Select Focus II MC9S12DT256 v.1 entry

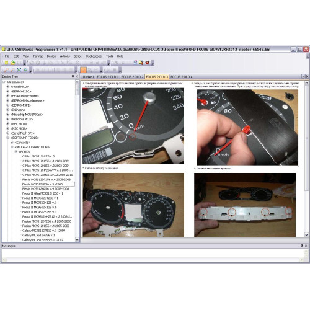coord(40,198)
